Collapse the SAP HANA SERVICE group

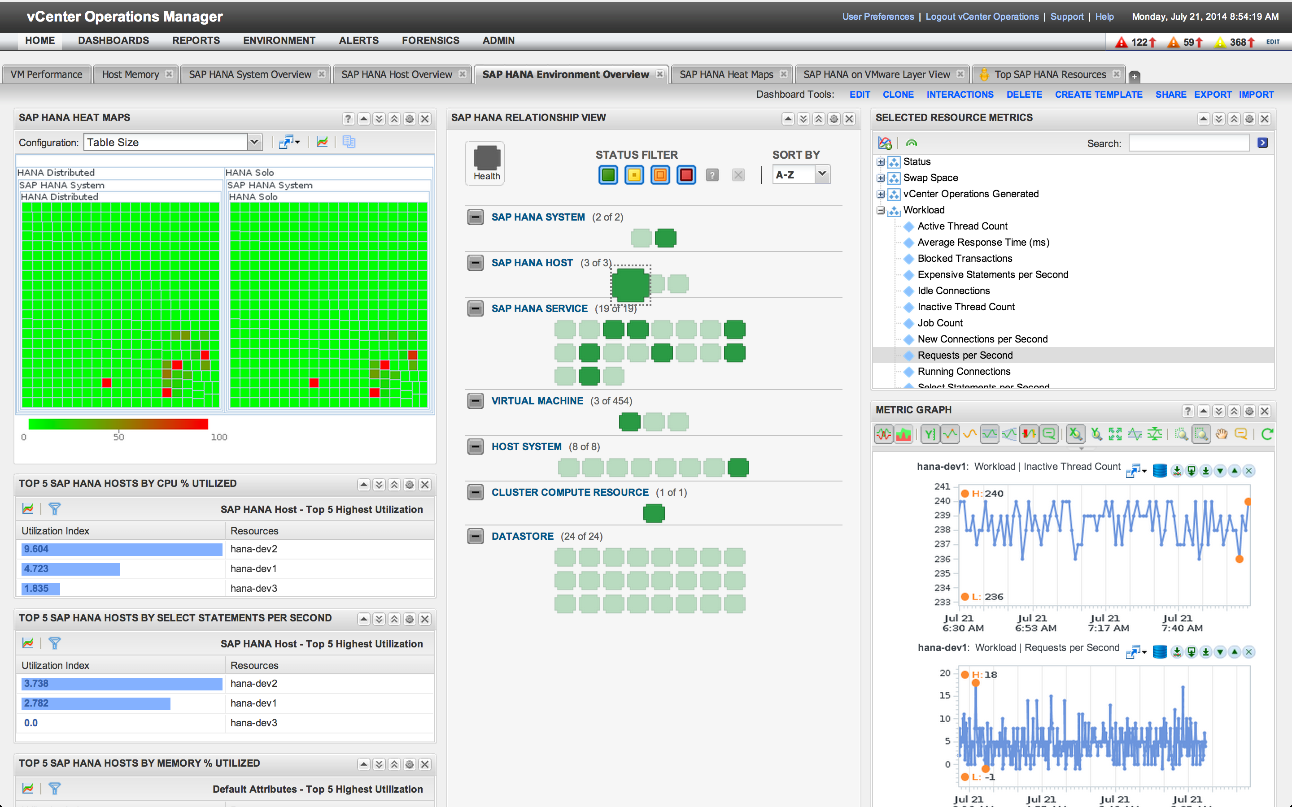point(475,308)
